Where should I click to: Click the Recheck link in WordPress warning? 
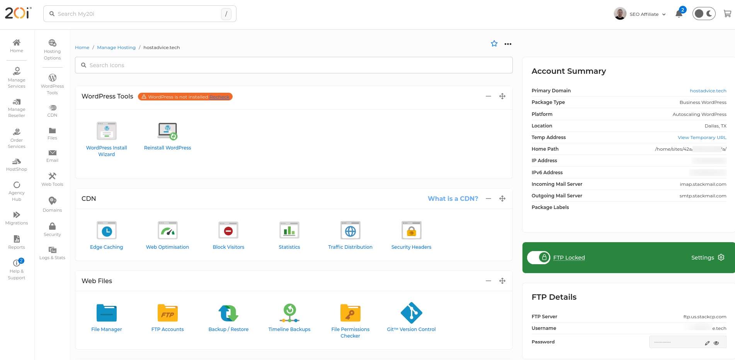click(219, 97)
